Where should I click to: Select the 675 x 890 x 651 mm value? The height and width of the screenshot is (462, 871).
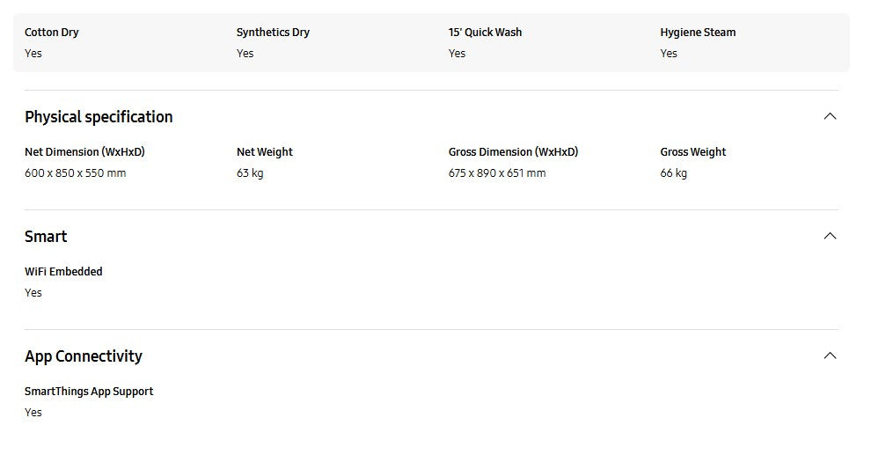click(x=497, y=173)
